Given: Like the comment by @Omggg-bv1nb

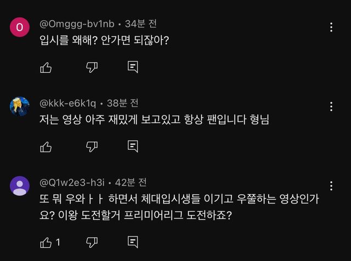Looking at the screenshot, I should tap(46, 67).
